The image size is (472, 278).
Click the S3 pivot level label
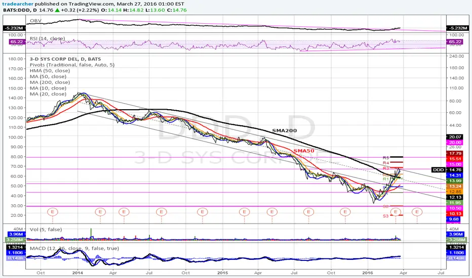click(x=386, y=216)
